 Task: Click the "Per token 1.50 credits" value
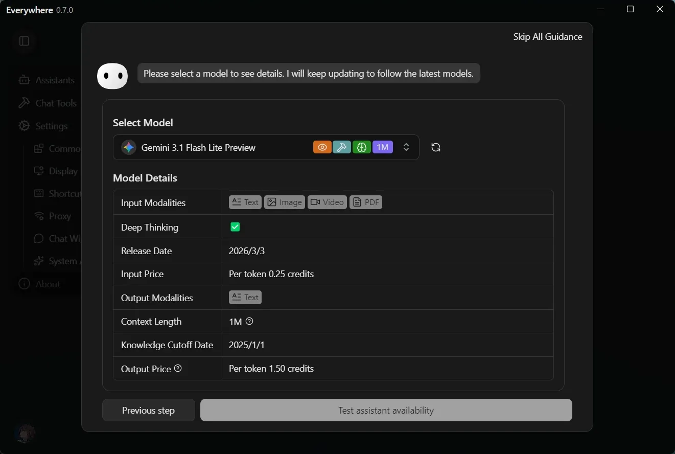271,369
